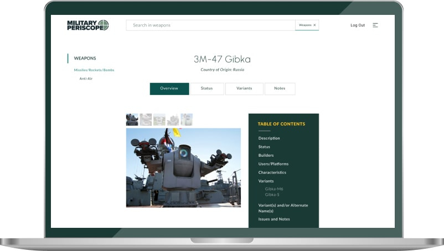Go to the Notes tab
This screenshot has width=444, height=251.
click(280, 89)
